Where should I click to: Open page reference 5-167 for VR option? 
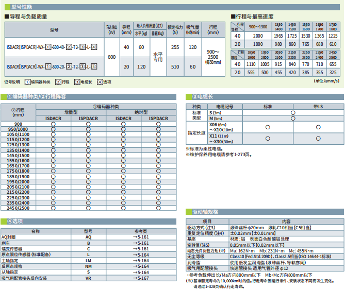(x=140, y=278)
